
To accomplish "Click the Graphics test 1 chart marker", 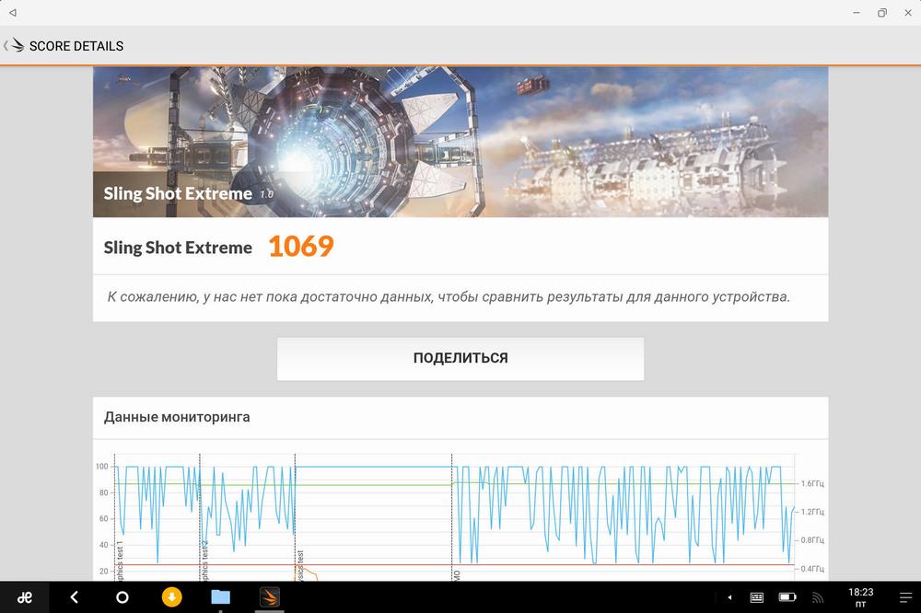I will click(x=121, y=561).
